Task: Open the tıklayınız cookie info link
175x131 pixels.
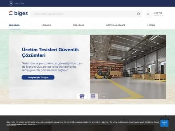Action: [x=105, y=122]
